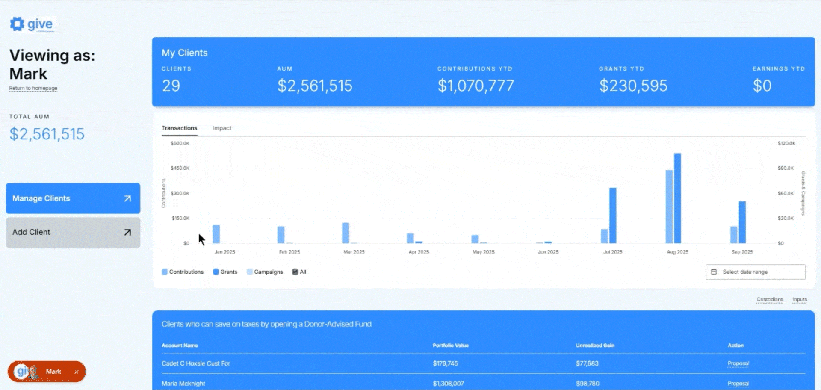Screen dimensions: 821x390
Task: Toggle the Grants legend checkbox
Action: click(216, 272)
